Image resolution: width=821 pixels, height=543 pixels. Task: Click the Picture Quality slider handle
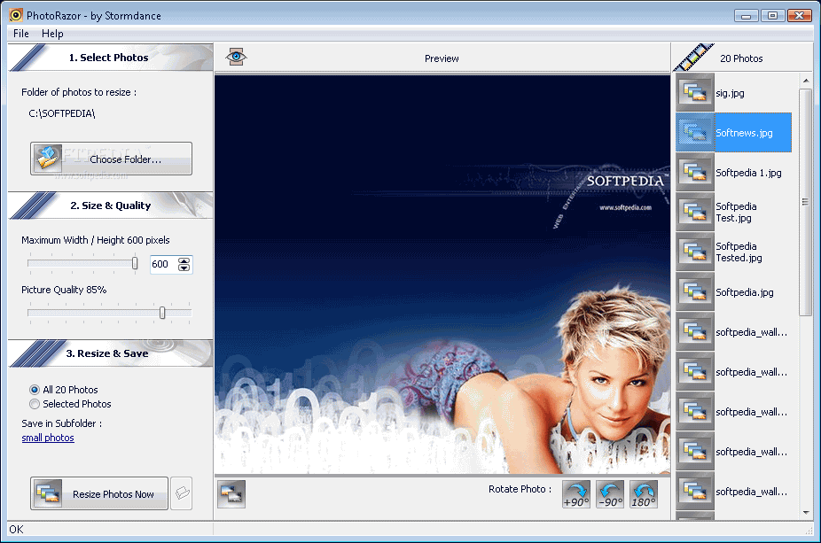coord(162,313)
